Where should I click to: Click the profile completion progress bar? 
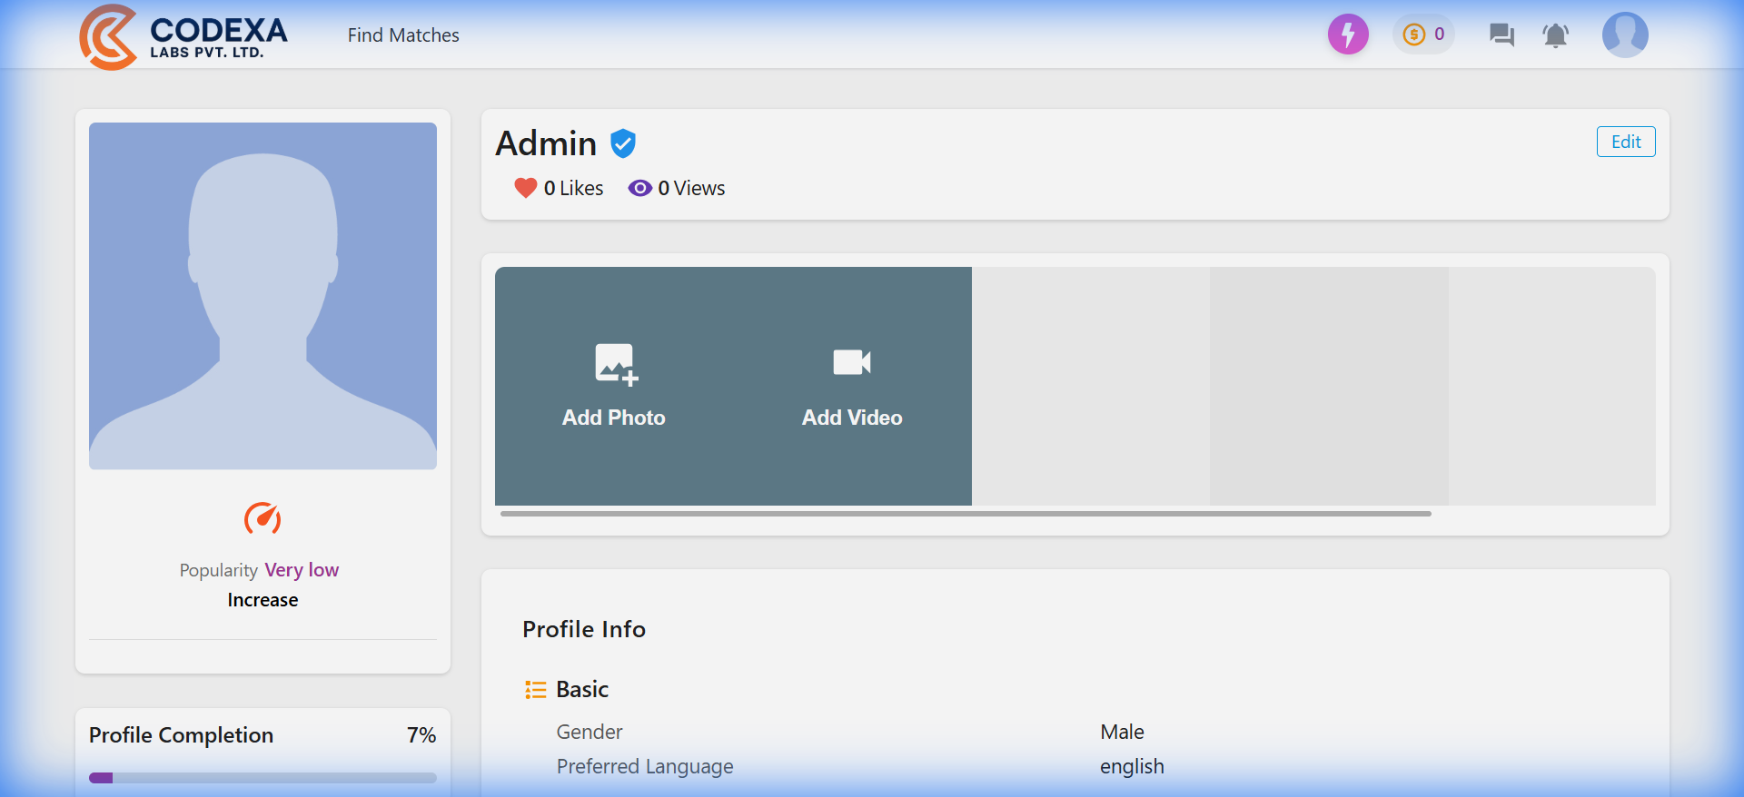(x=263, y=778)
